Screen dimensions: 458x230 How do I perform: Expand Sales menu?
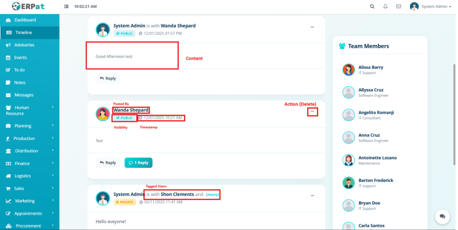click(x=30, y=188)
